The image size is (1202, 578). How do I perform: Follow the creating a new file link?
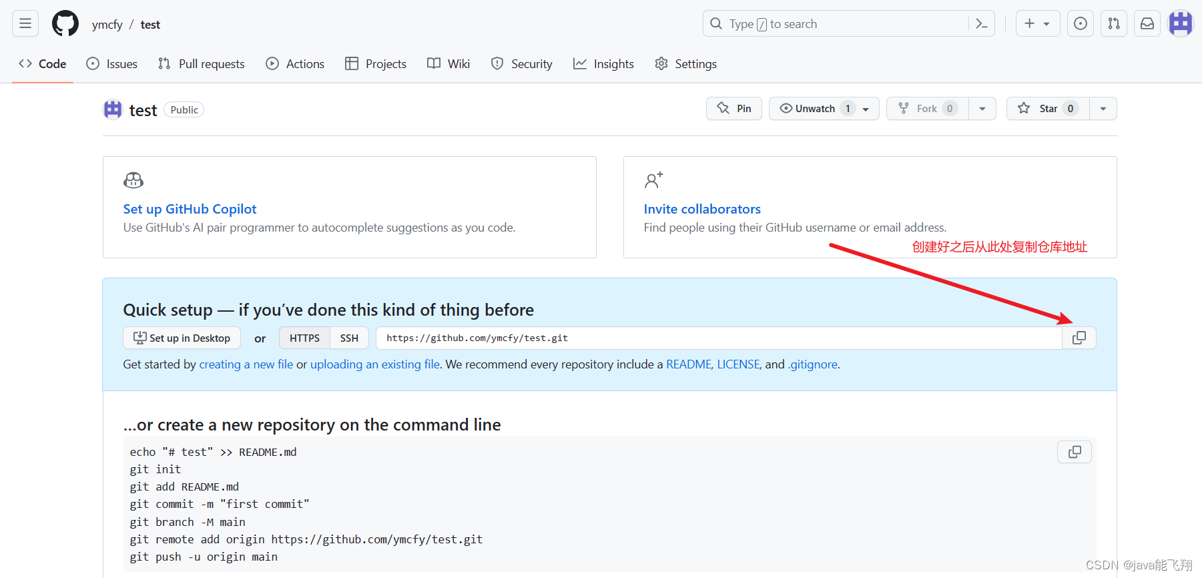tap(246, 364)
